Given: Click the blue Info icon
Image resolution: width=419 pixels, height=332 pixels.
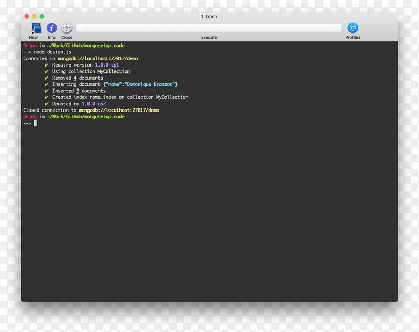Looking at the screenshot, I should coord(51,28).
